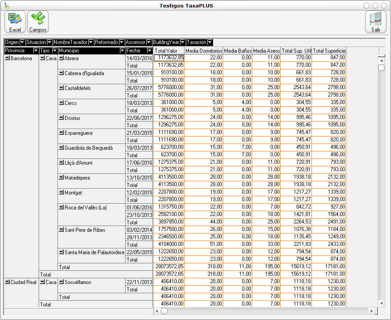391x320 pixels.
Task: Click the vertical scrollbar down arrow
Action: [x=381, y=303]
